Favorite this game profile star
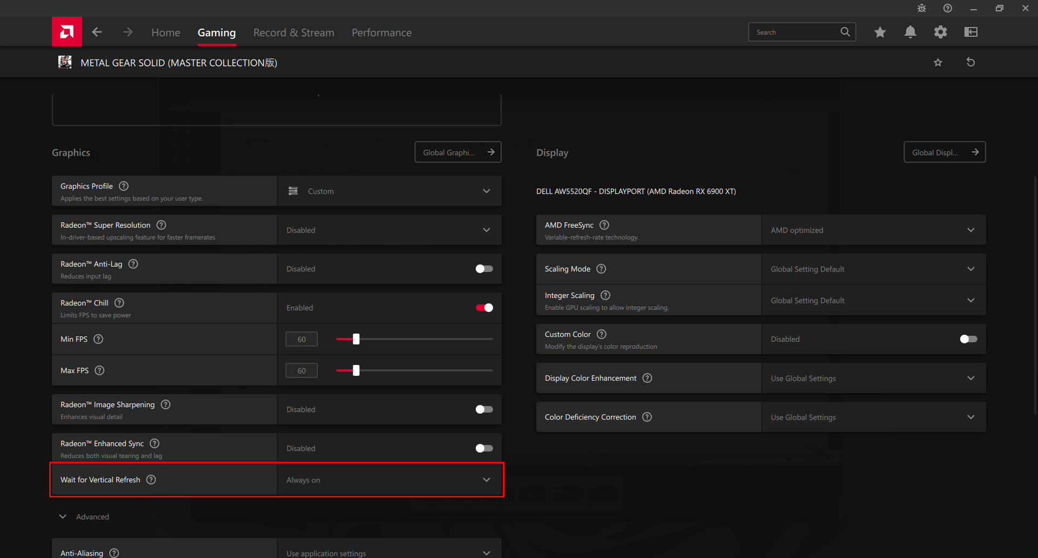The width and height of the screenshot is (1038, 558). 938,62
